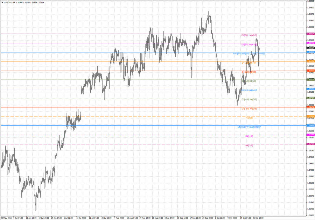
Task: Click the 4 Aug 20:00 date label
Action: pyautogui.click(x=119, y=218)
